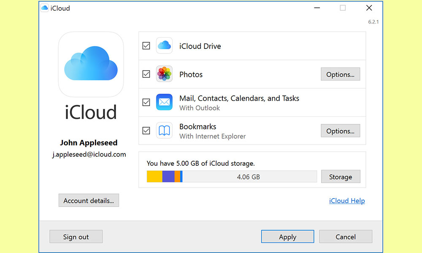422x253 pixels.
Task: Click the j.appleseed@icloud.com email text
Action: (x=89, y=155)
